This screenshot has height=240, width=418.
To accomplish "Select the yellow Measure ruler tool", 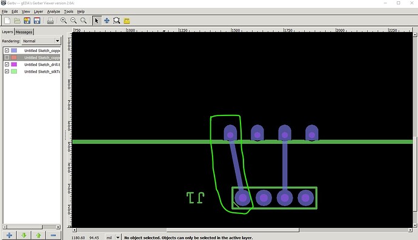I will pyautogui.click(x=127, y=21).
